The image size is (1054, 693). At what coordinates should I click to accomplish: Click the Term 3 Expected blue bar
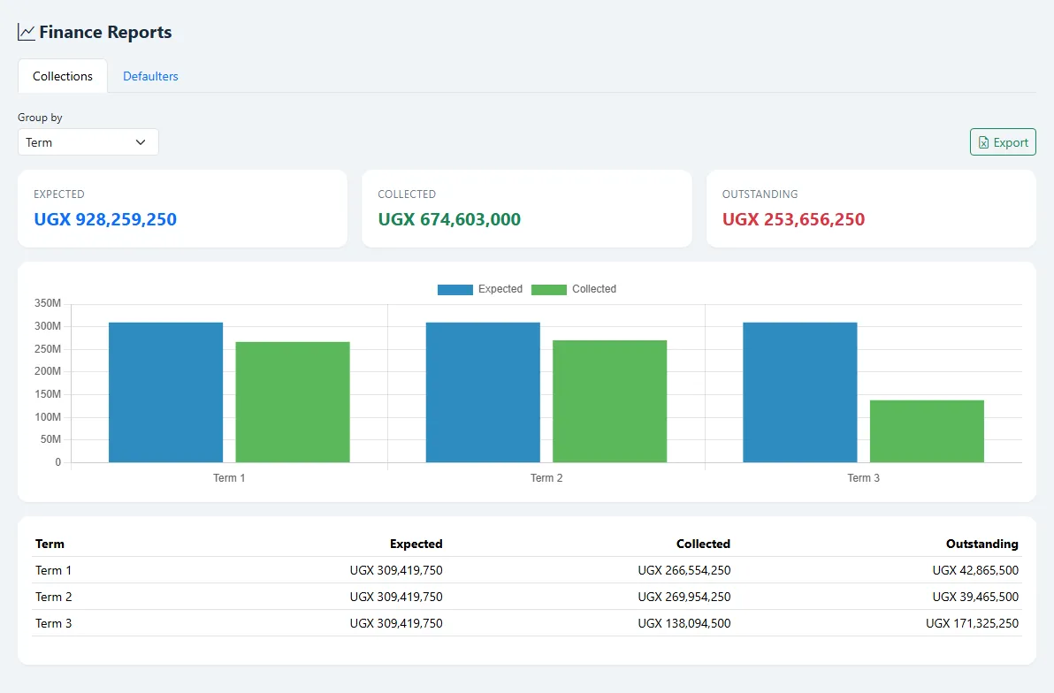800,392
